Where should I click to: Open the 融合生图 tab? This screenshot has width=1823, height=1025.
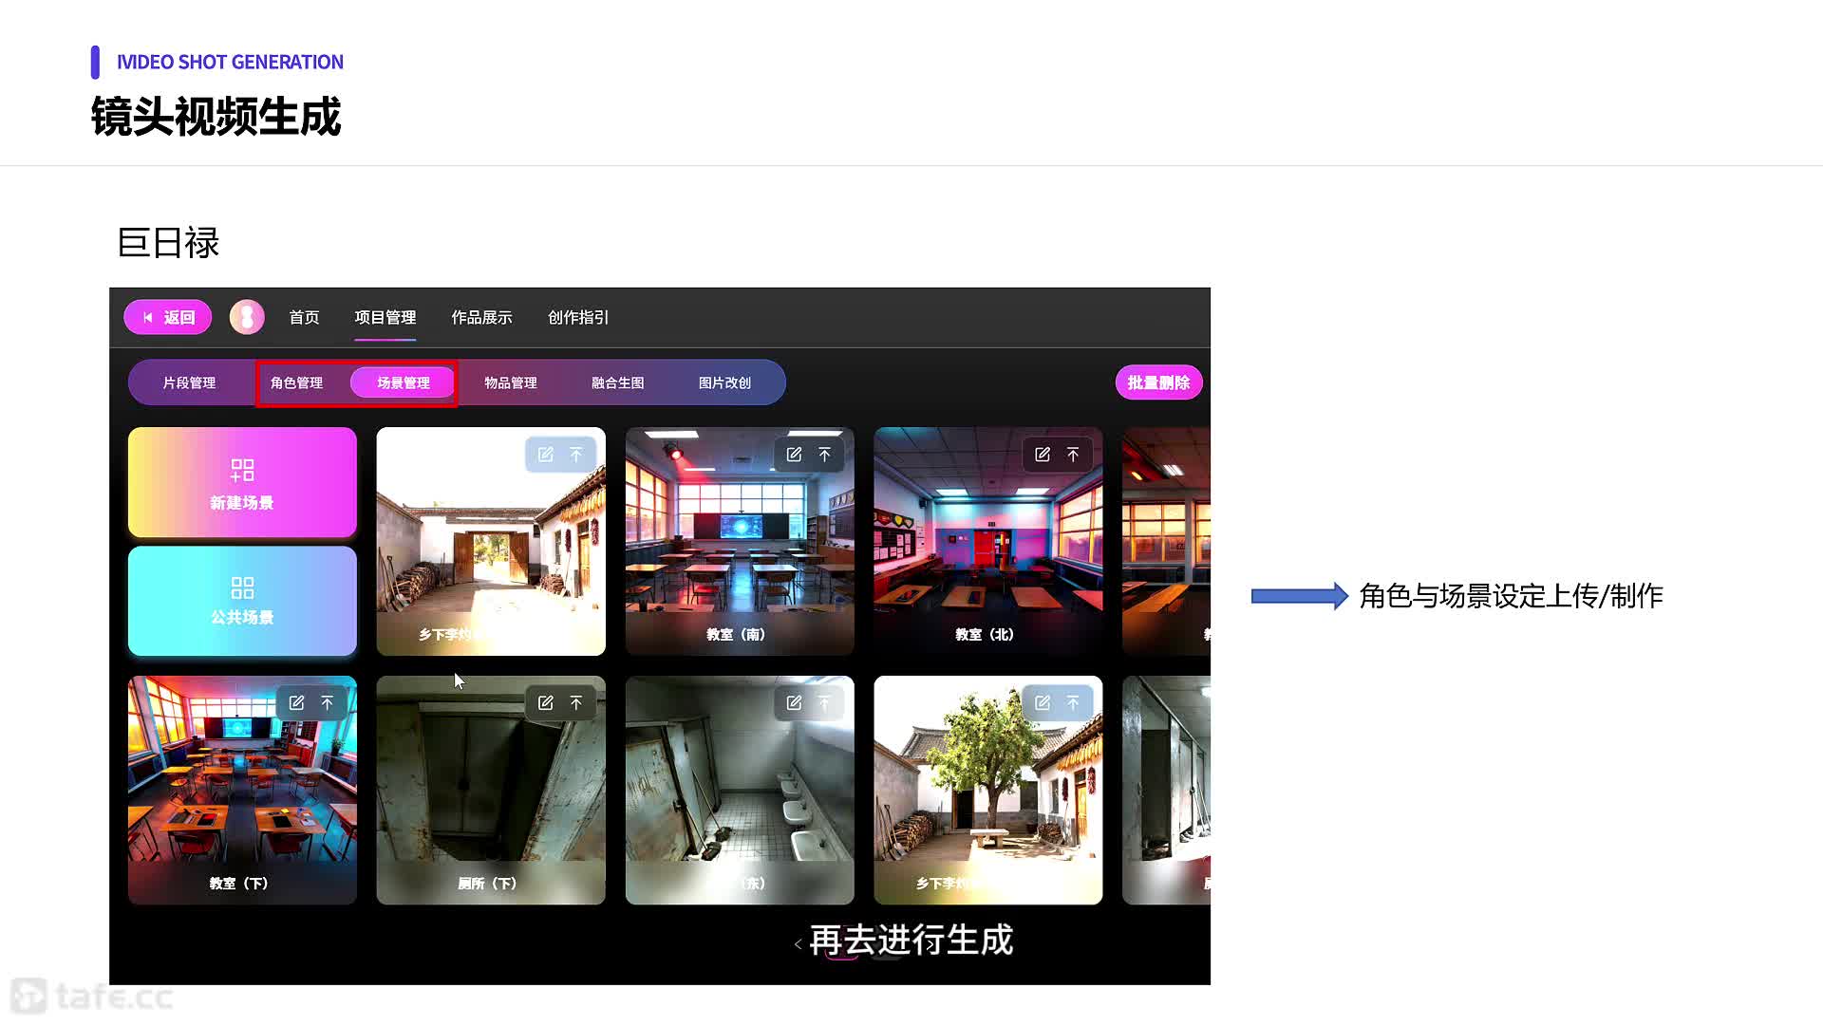click(618, 382)
